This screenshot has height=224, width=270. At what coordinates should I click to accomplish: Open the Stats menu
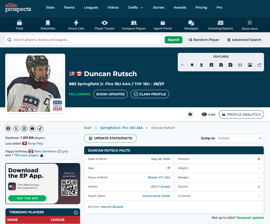click(x=50, y=7)
